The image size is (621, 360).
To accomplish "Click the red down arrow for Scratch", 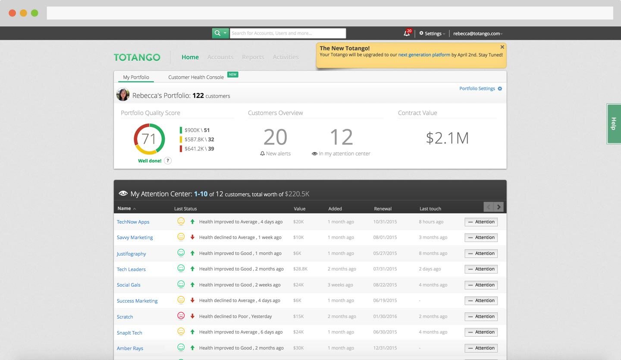I will click(192, 316).
